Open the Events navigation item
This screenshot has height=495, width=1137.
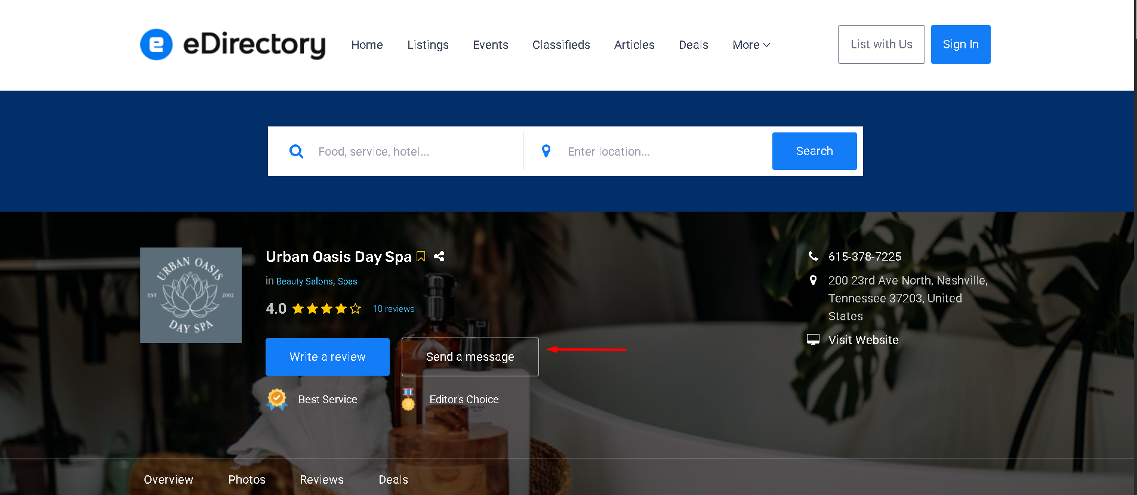pyautogui.click(x=491, y=45)
